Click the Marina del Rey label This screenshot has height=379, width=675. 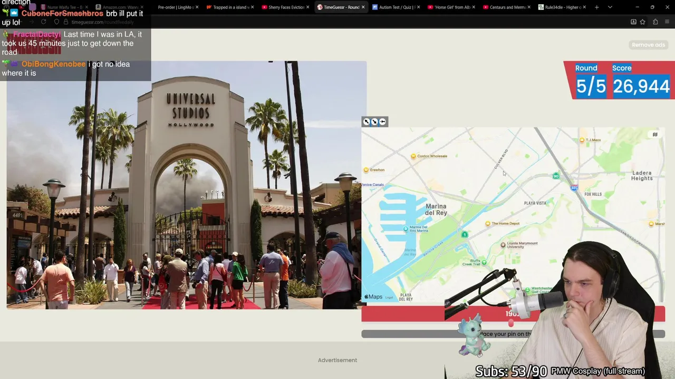coord(436,210)
